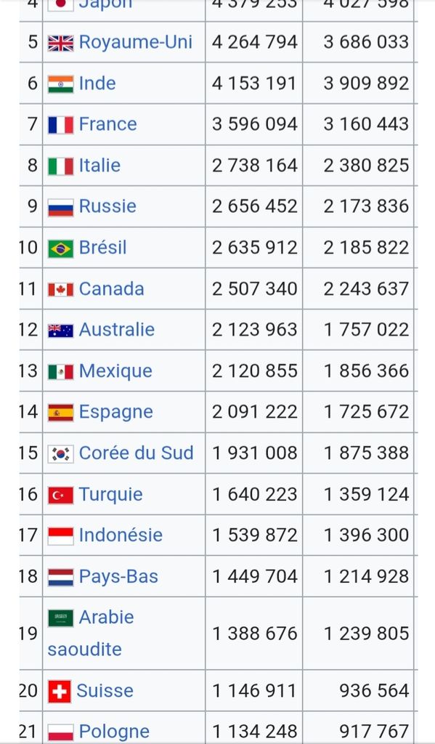435x744 pixels.
Task: Click the United Kingdom flag icon
Action: click(61, 43)
